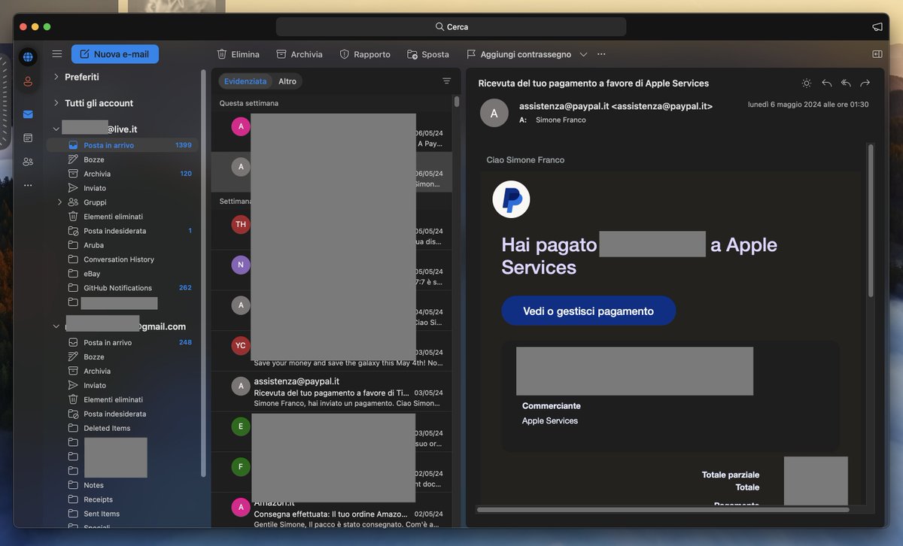Open the Mail view icon in left rail
This screenshot has width=903, height=546.
pos(28,114)
